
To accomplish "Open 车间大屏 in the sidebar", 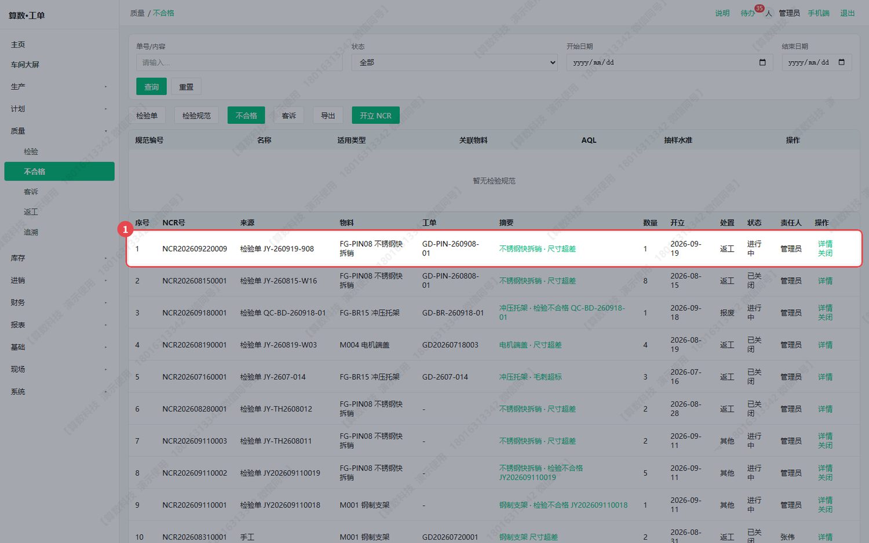I will (x=25, y=65).
